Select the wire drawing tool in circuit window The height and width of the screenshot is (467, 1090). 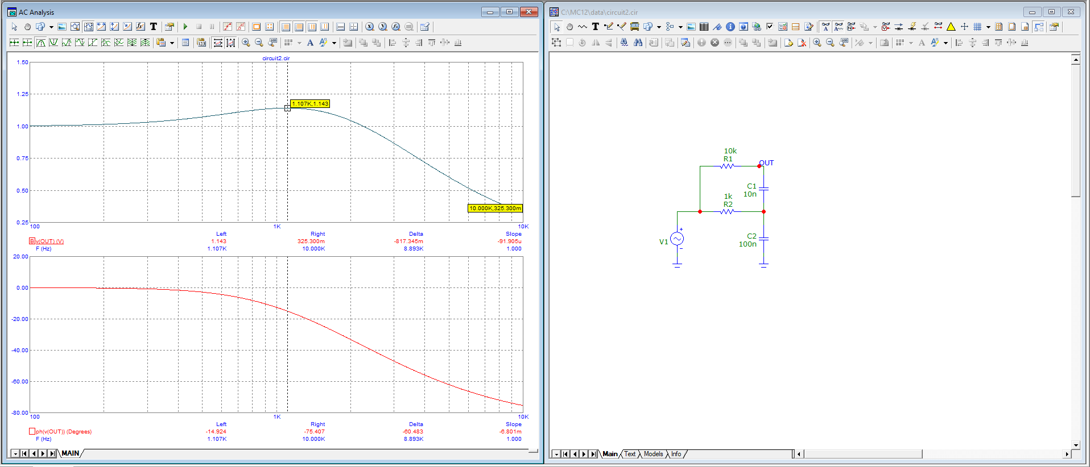(x=609, y=27)
